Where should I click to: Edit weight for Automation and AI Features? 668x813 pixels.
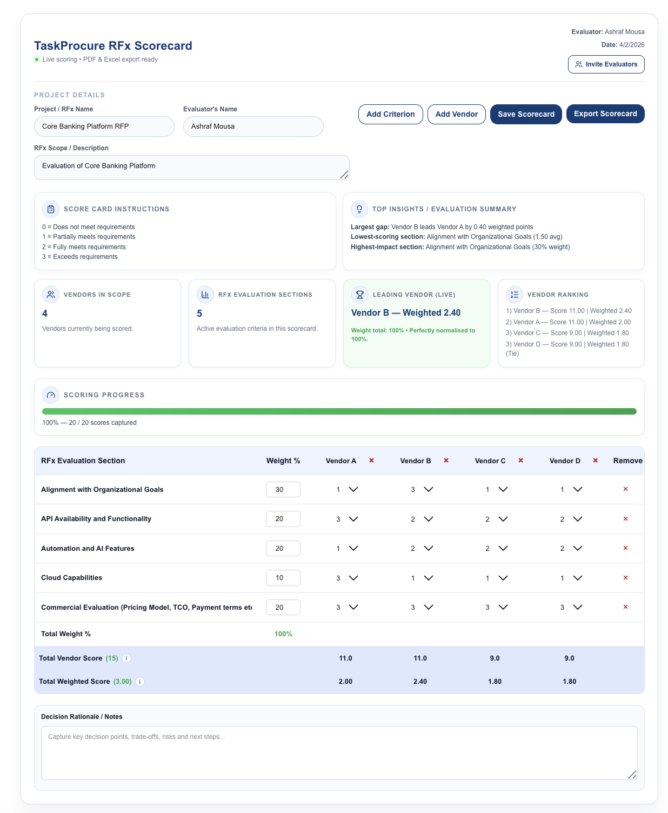pyautogui.click(x=283, y=549)
